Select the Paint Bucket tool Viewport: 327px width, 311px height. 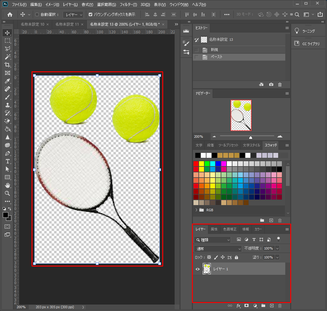click(x=7, y=129)
